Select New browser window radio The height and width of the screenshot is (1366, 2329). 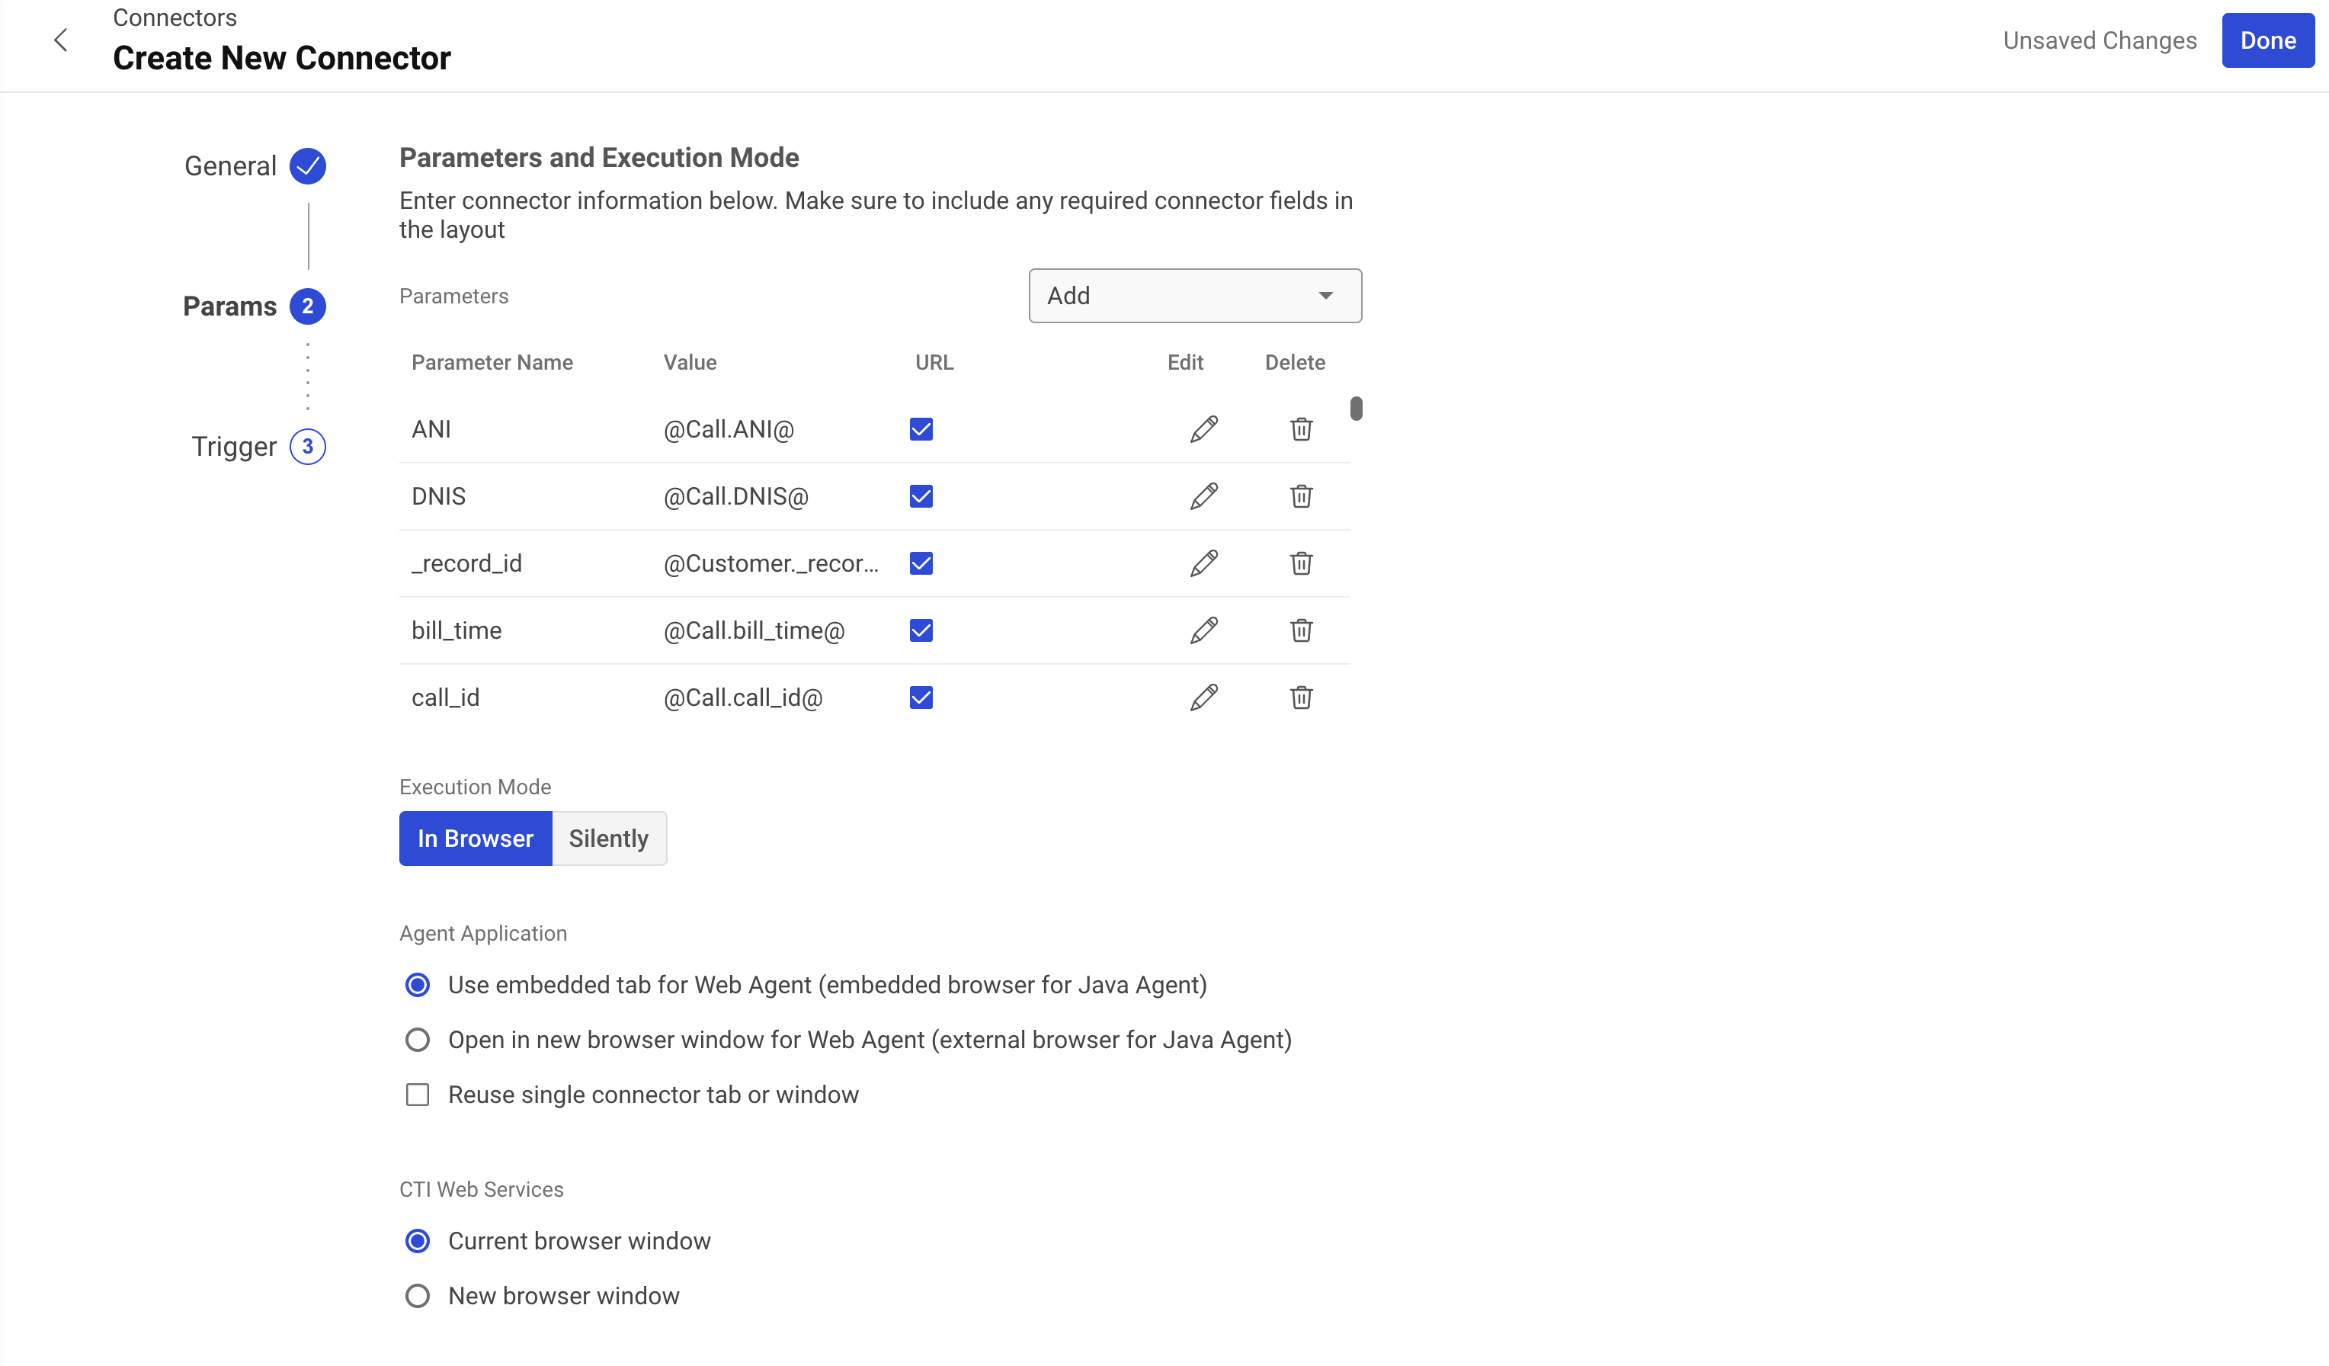418,1297
